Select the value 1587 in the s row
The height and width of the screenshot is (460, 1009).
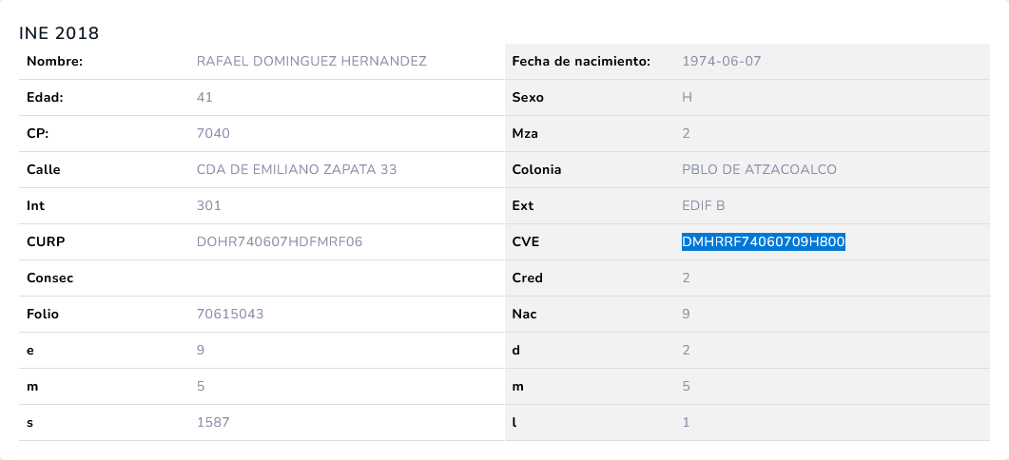pos(213,422)
